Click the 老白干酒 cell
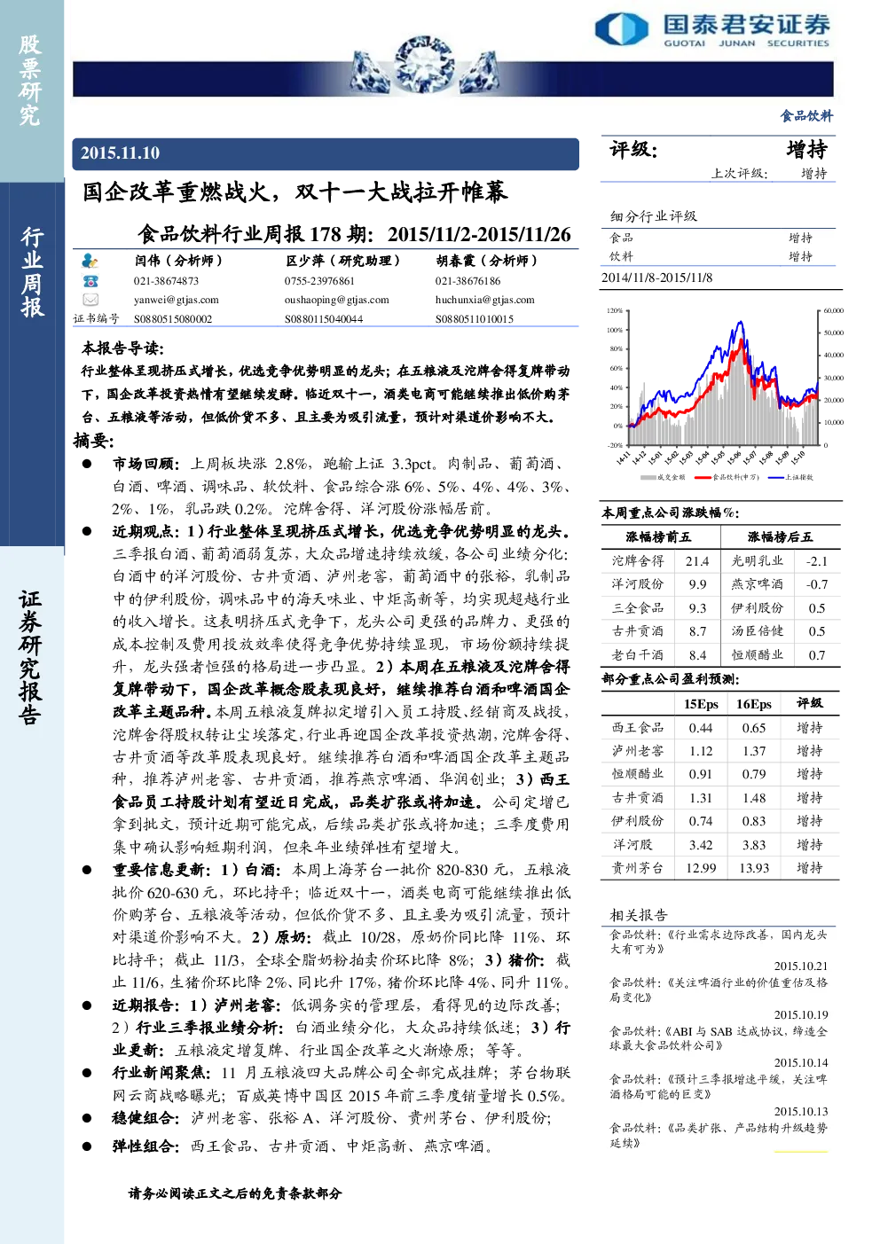The width and height of the screenshot is (880, 1244). click(638, 655)
